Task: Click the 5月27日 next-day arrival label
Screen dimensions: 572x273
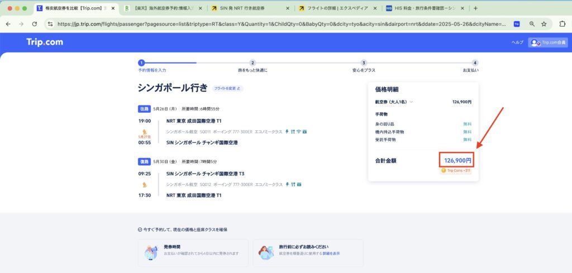Action: [145, 137]
